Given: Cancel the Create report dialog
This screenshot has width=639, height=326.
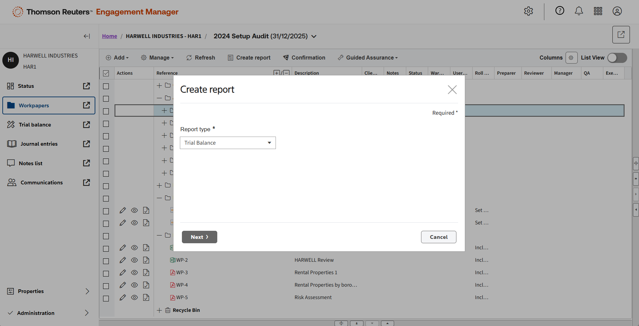Looking at the screenshot, I should pos(438,237).
